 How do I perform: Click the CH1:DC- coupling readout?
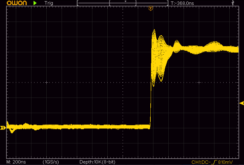201,162
